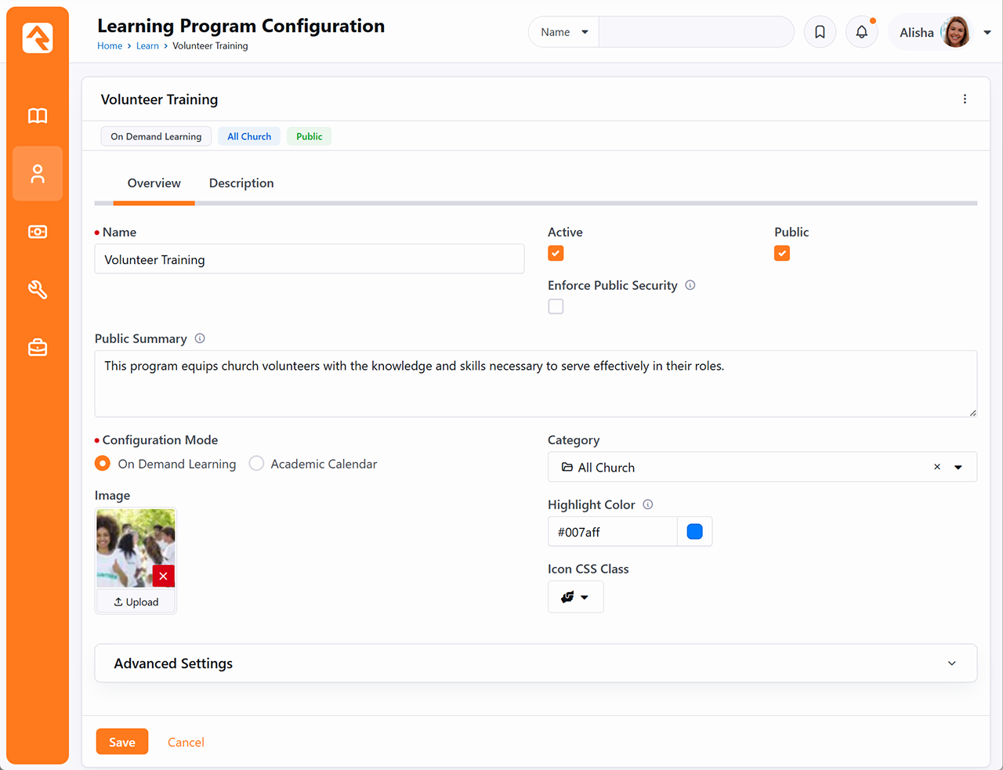Open the finance money icon in sidebar

[38, 232]
